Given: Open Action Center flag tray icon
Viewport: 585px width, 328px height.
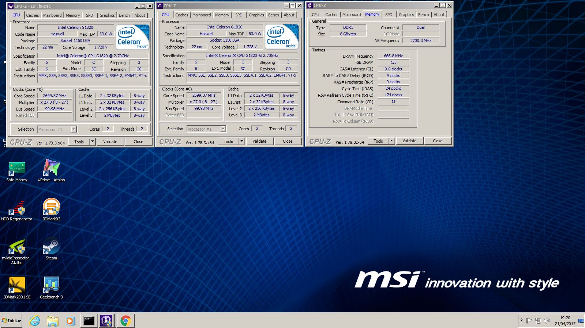Looking at the screenshot, I should pyautogui.click(x=529, y=321).
